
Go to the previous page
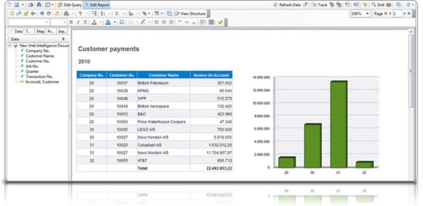(x=390, y=14)
